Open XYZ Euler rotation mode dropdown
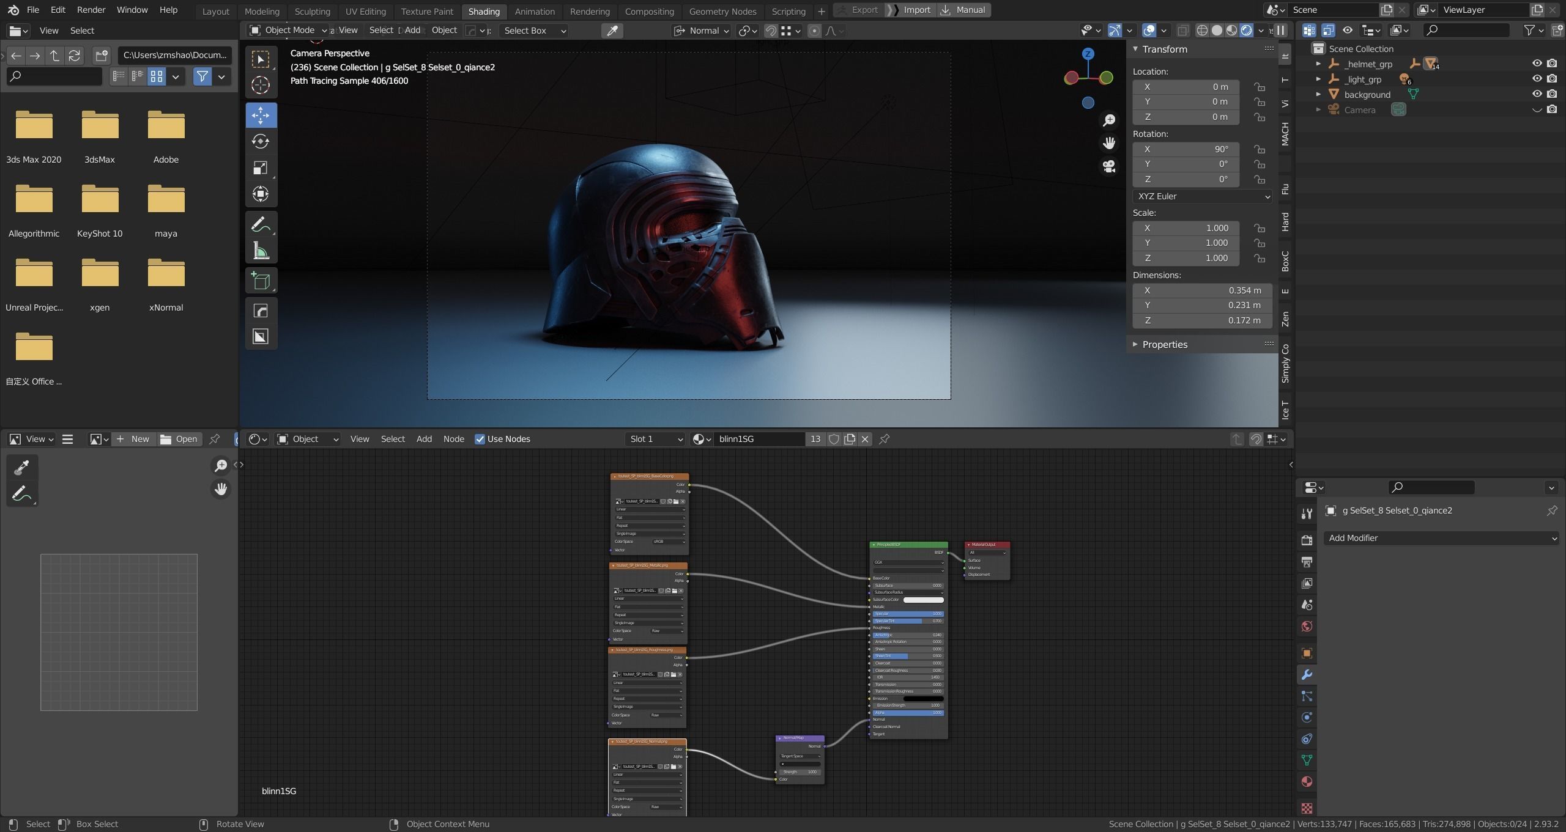 tap(1203, 196)
